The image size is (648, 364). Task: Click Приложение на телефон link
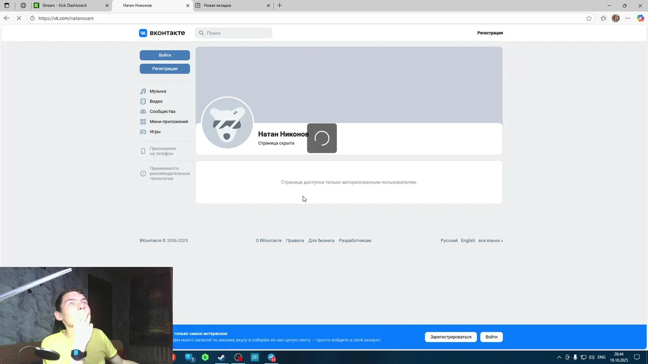(158, 151)
